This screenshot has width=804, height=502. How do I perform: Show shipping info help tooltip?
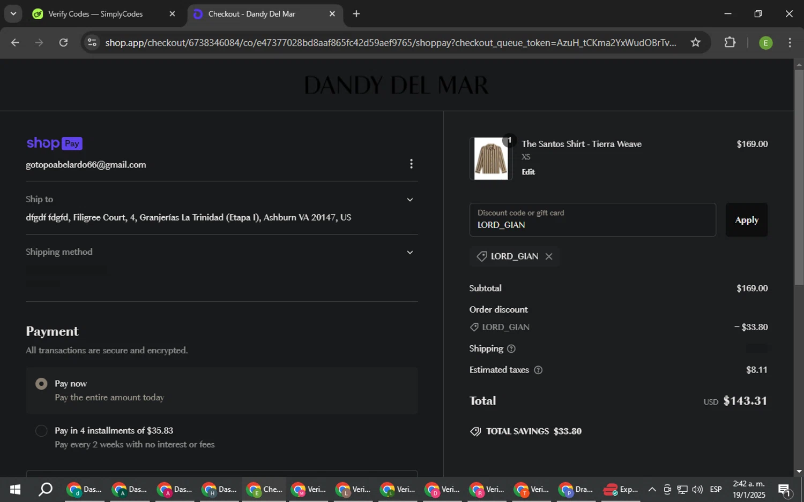coord(511,349)
